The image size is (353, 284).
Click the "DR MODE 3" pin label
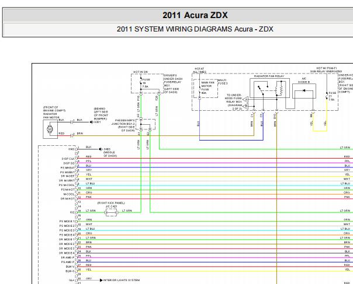(67, 248)
